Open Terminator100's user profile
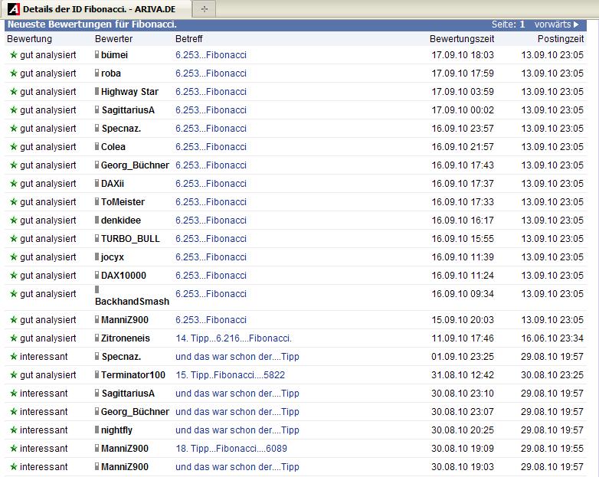This screenshot has width=599, height=477. pyautogui.click(x=133, y=374)
